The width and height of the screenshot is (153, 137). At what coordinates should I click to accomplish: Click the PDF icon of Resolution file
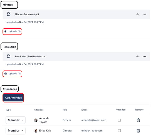pos(9,56)
